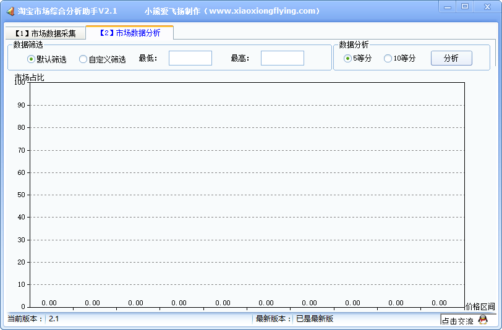Select the 5等分 radio button
This screenshot has width=502, height=330.
(347, 59)
